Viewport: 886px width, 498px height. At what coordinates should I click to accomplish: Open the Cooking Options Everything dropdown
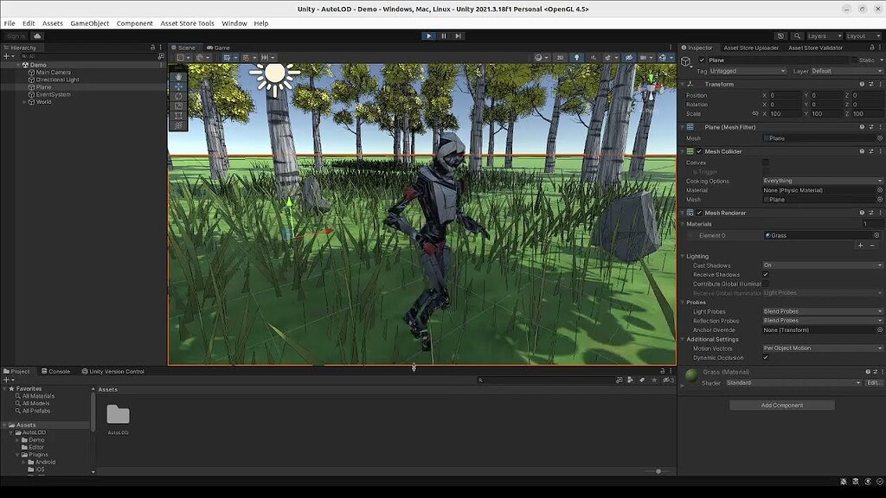click(x=820, y=181)
